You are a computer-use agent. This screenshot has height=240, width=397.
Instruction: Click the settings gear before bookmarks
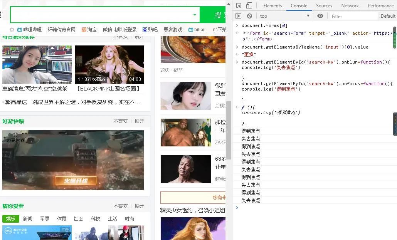pos(12,30)
